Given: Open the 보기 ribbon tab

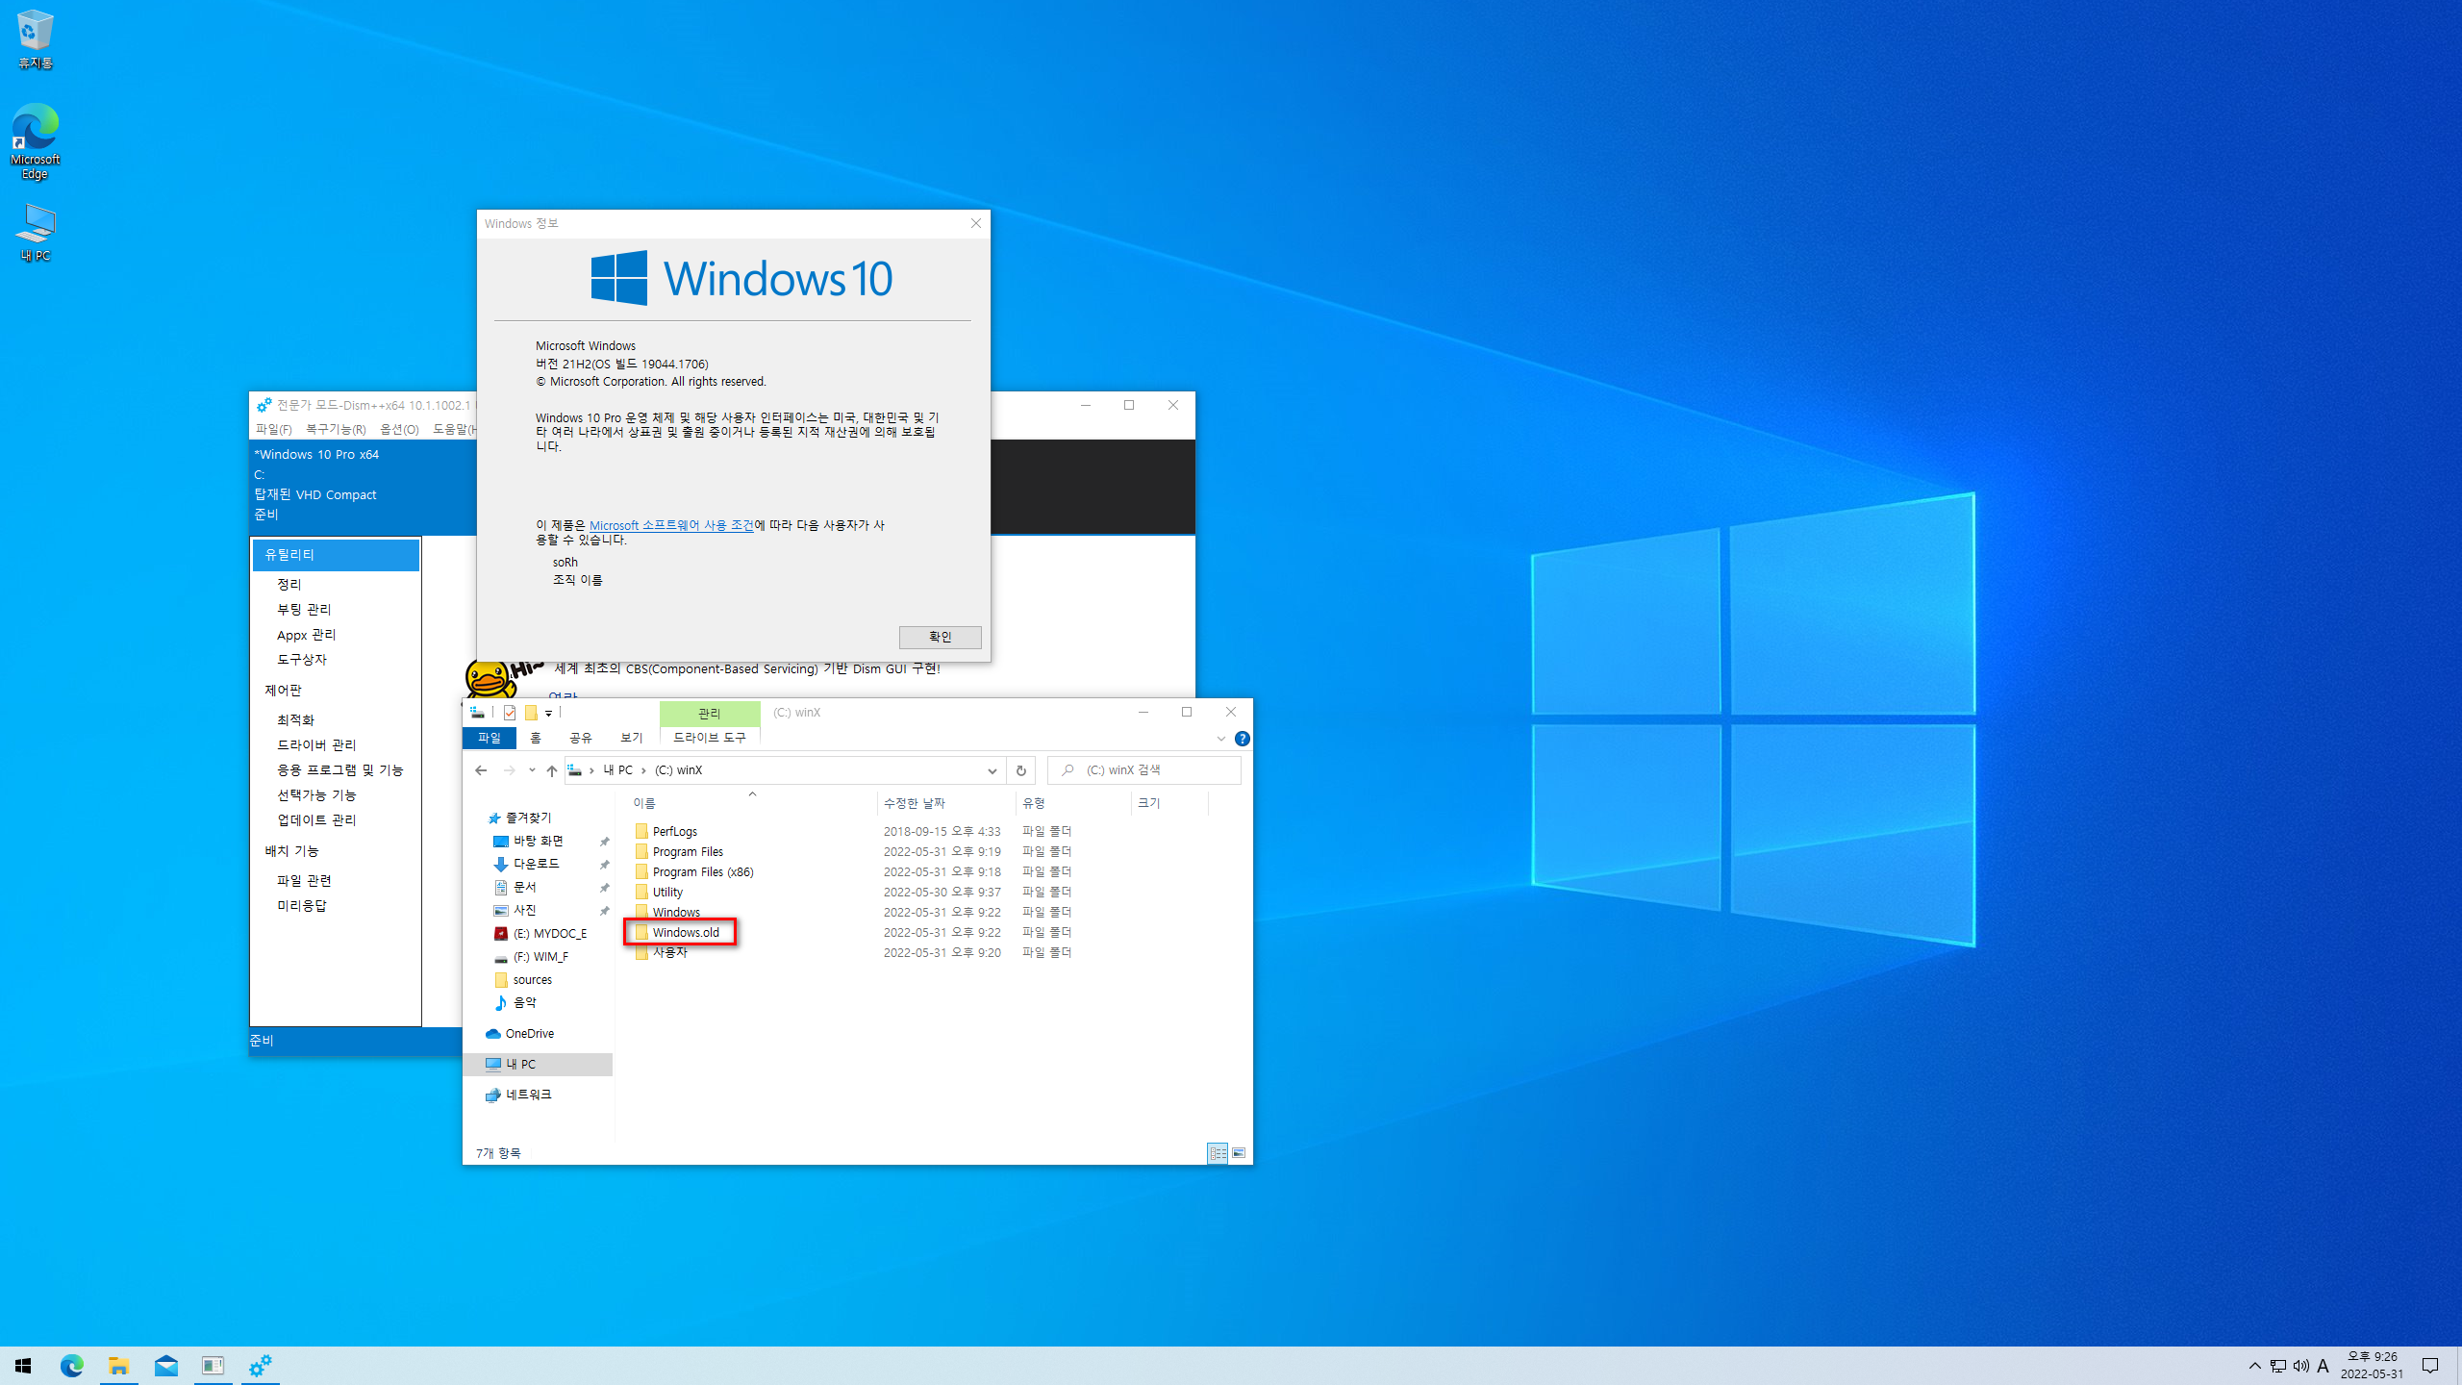Looking at the screenshot, I should [632, 738].
